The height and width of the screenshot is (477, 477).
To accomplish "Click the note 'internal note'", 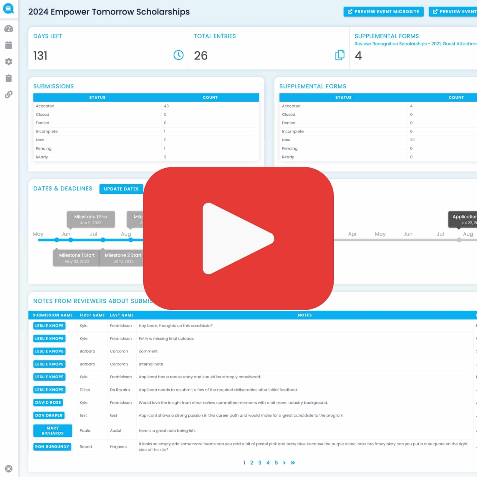I will (151, 364).
